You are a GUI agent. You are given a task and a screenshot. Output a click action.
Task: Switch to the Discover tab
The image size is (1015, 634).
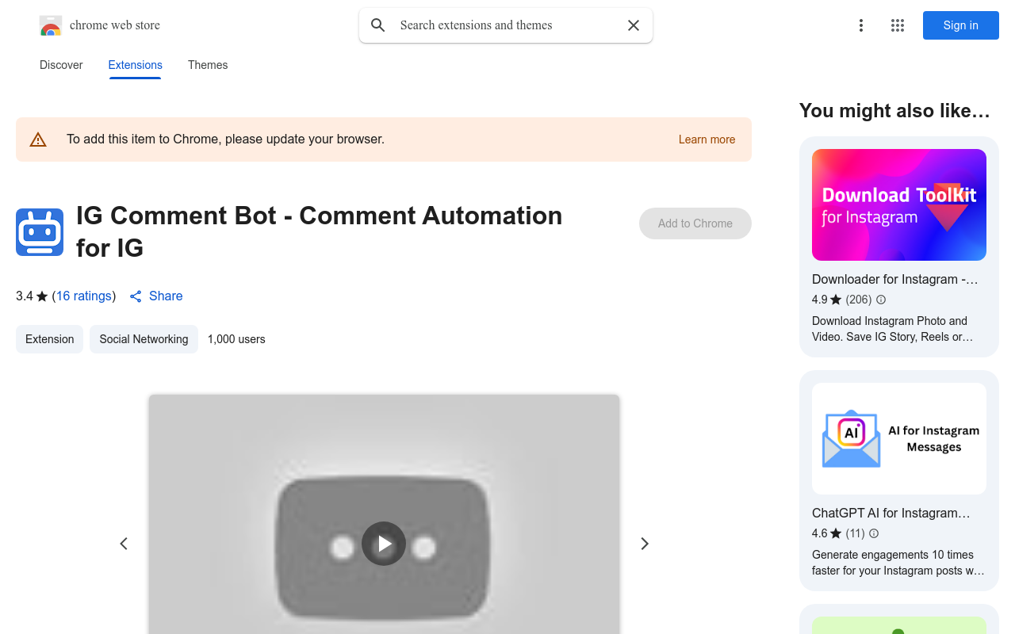(61, 65)
